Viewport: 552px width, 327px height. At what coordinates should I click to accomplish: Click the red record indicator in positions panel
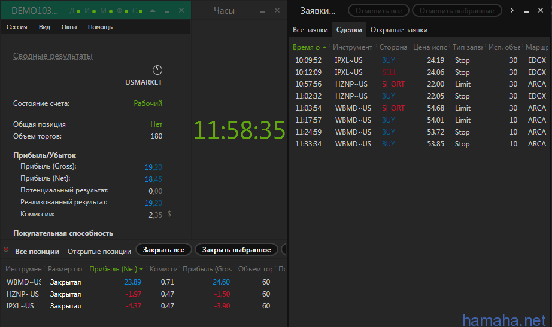pyautogui.click(x=6, y=250)
